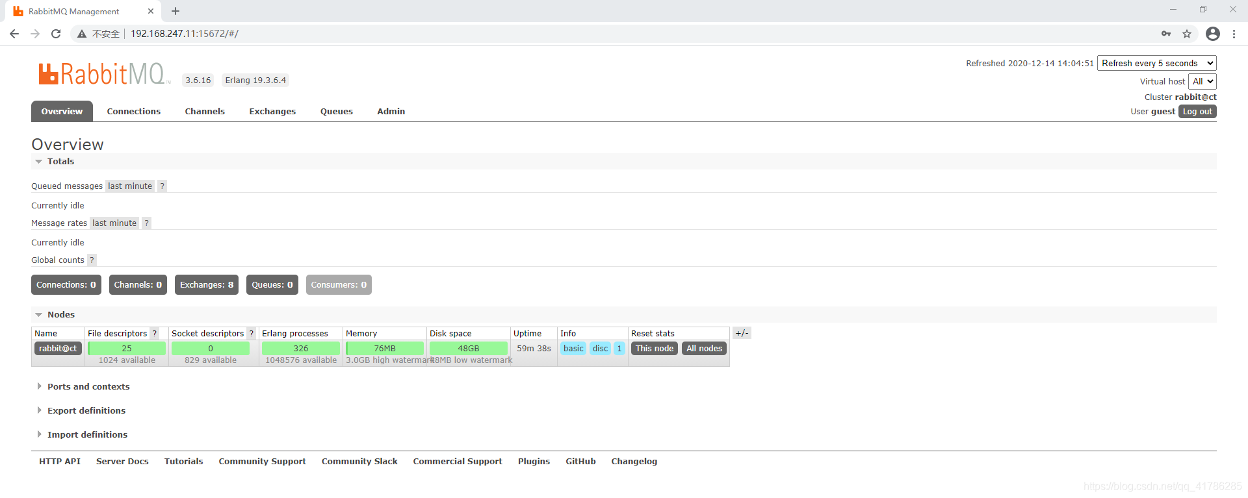Viewport: 1248px width, 498px height.
Task: Click the Memory 76MB usage bar
Action: (x=385, y=349)
